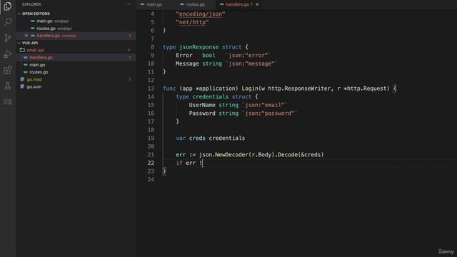Click the jsonResponse type name
The height and width of the screenshot is (257, 457).
tap(199, 47)
